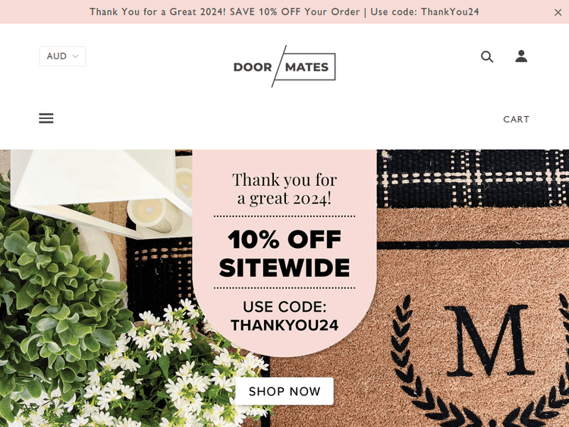Select the 10% OFF SITEWIDE banner text

(284, 253)
